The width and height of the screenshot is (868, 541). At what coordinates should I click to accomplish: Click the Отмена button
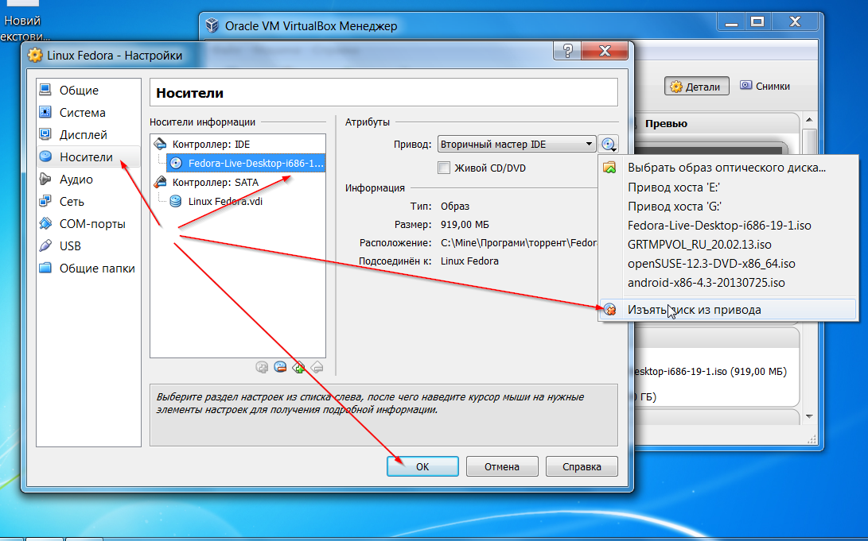[502, 466]
